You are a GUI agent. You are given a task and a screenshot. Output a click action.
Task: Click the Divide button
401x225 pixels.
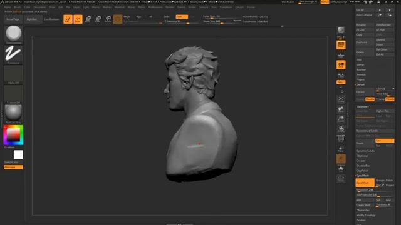[365, 143]
